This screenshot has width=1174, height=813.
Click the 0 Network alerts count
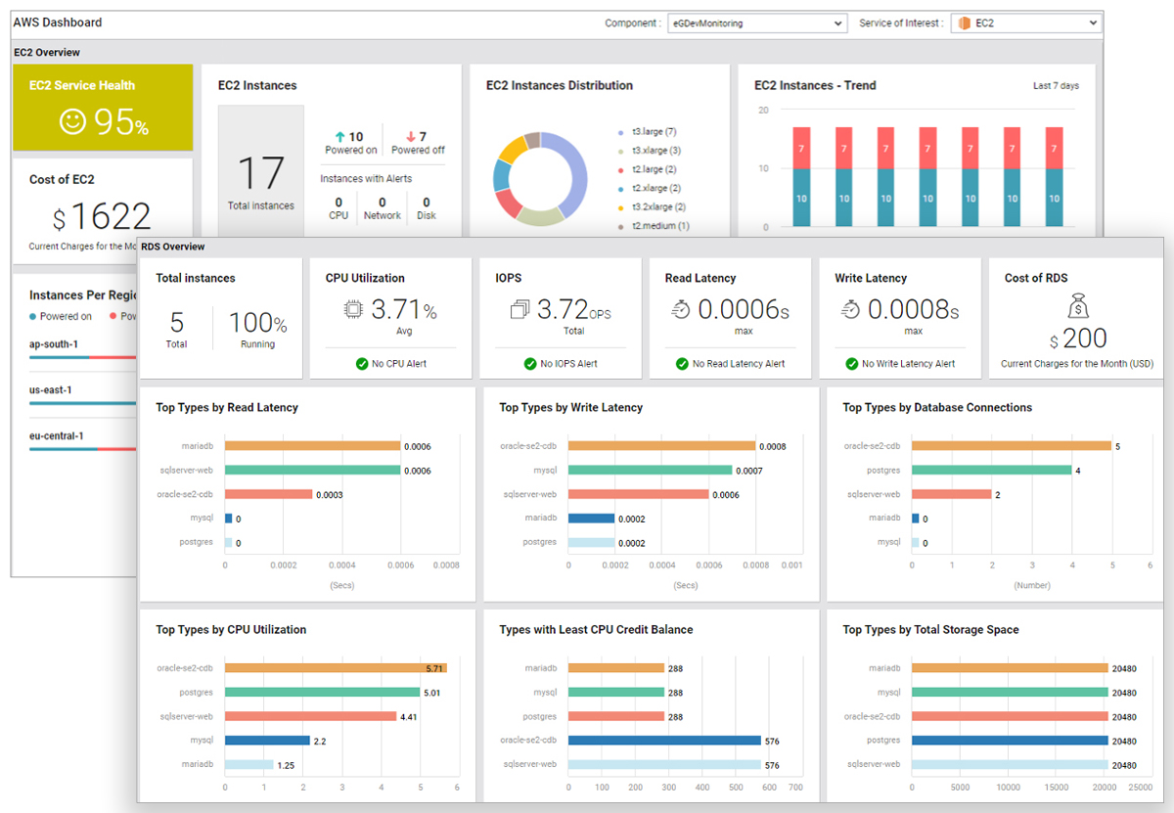pos(383,203)
